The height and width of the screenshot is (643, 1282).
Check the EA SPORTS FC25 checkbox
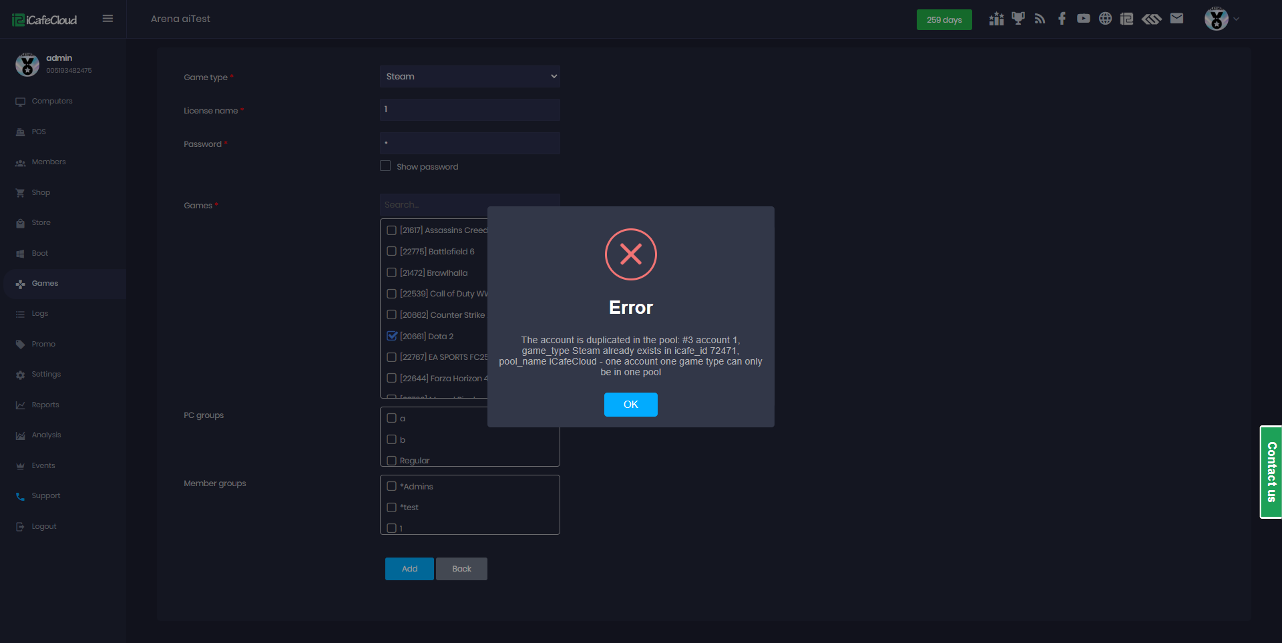click(x=392, y=357)
